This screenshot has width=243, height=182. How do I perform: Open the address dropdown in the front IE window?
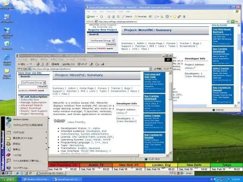(x=150, y=69)
